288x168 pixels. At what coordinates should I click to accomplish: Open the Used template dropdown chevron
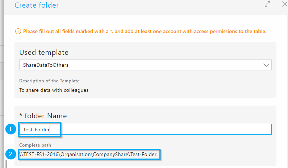pyautogui.click(x=266, y=65)
